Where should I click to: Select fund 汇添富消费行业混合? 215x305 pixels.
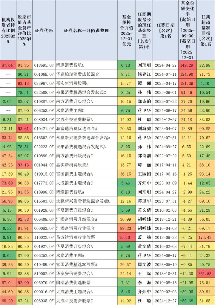(x=76, y=228)
